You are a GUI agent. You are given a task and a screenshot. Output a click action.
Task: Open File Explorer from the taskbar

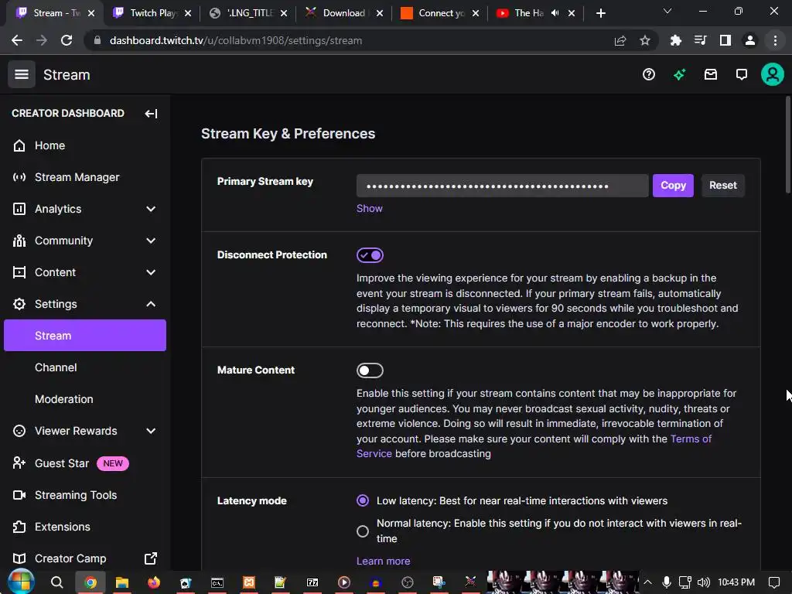[x=121, y=582]
